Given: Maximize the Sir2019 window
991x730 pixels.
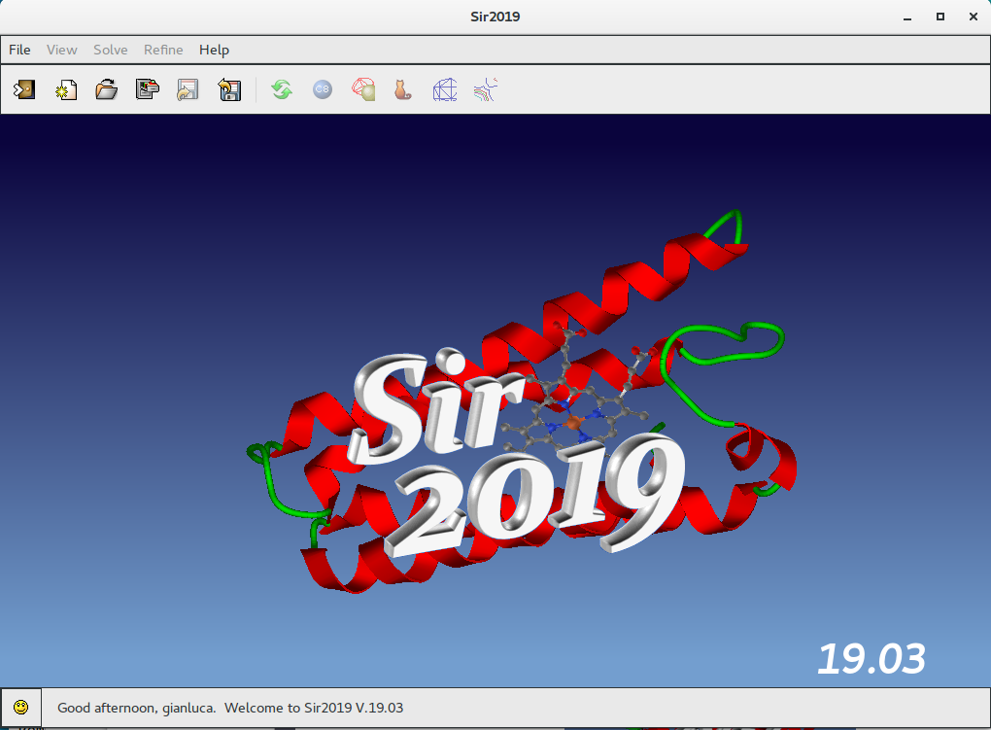Looking at the screenshot, I should (940, 17).
